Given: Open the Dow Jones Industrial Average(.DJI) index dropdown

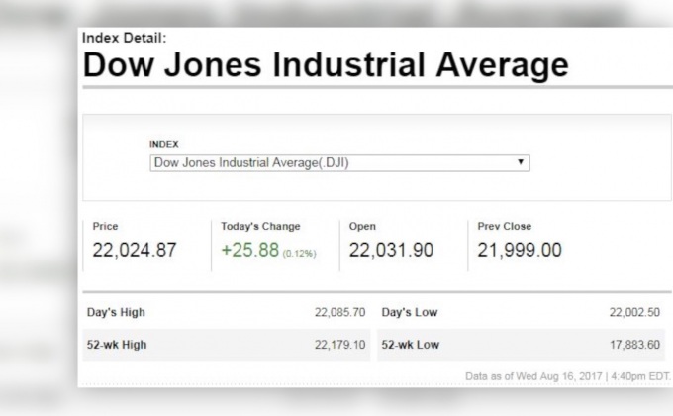Looking at the screenshot, I should (339, 162).
